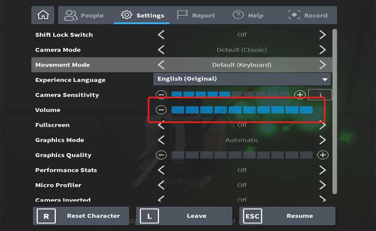Viewport: 376px width, 231px height.
Task: Switch to the Report tab
Action: coord(196,15)
